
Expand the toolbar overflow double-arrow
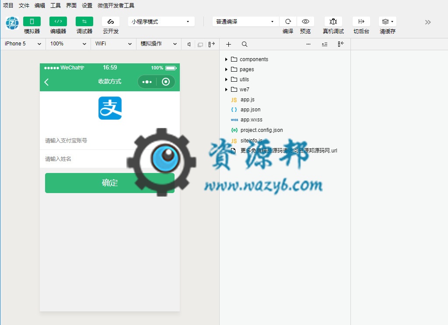pyautogui.click(x=428, y=22)
